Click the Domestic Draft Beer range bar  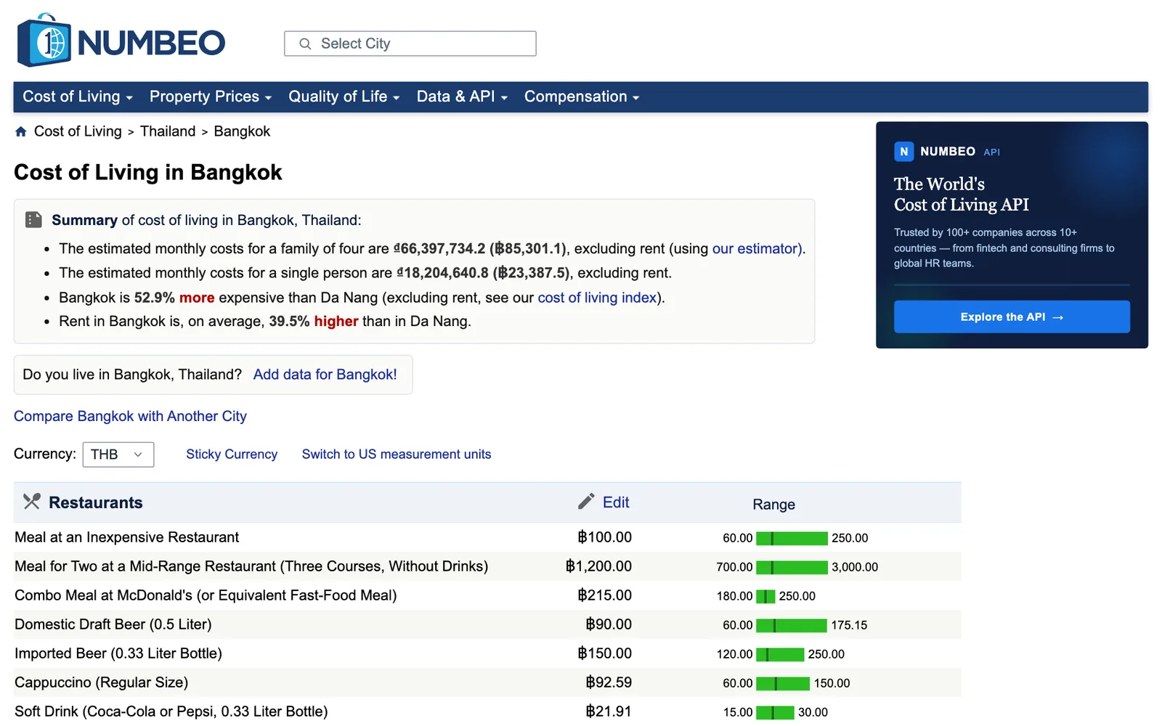pyautogui.click(x=792, y=625)
